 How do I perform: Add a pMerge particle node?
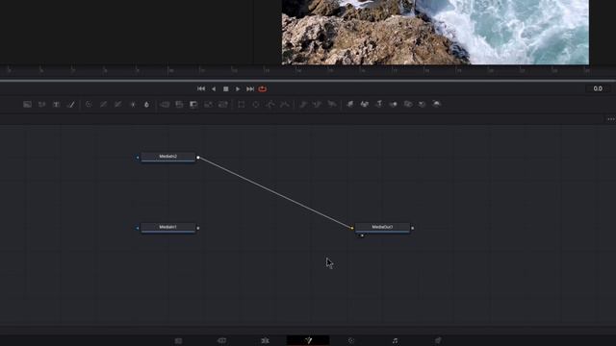318,105
